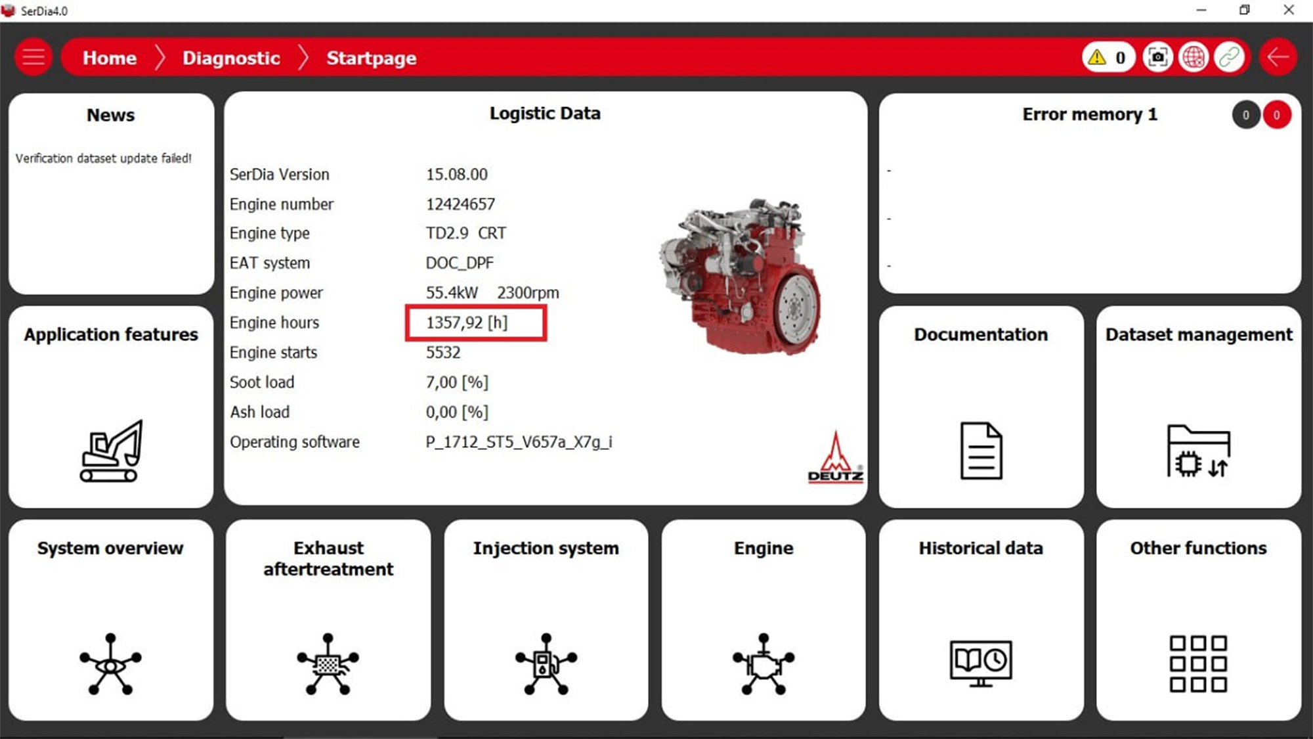Open Other functions tile
The width and height of the screenshot is (1313, 739).
tap(1199, 620)
